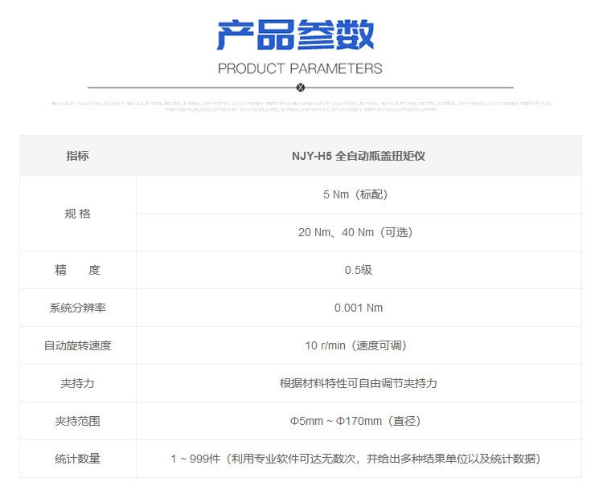Select the 自动旋转速度 row label
The width and height of the screenshot is (603, 498).
click(78, 345)
